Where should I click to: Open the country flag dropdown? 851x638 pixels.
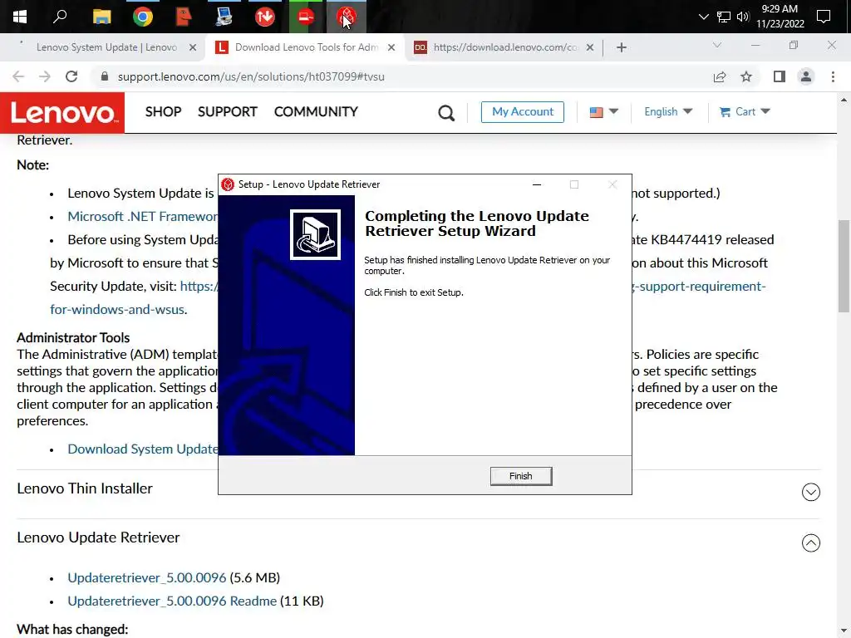(603, 112)
